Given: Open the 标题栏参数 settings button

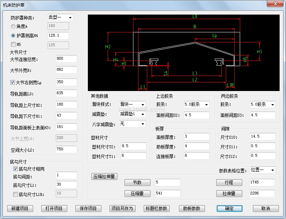Looking at the screenshot, I should coord(157,208).
